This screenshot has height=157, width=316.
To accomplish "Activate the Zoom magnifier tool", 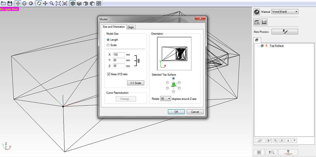I will click(x=52, y=3).
